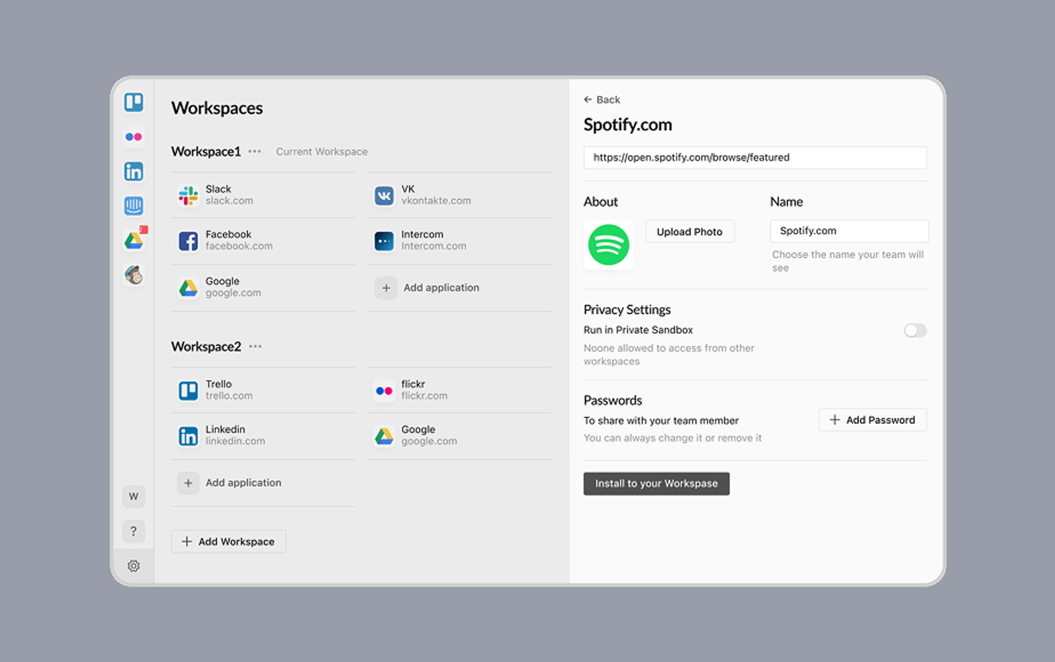Select VK app in Workspace1
Viewport: 1055px width, 662px height.
pyautogui.click(x=459, y=195)
